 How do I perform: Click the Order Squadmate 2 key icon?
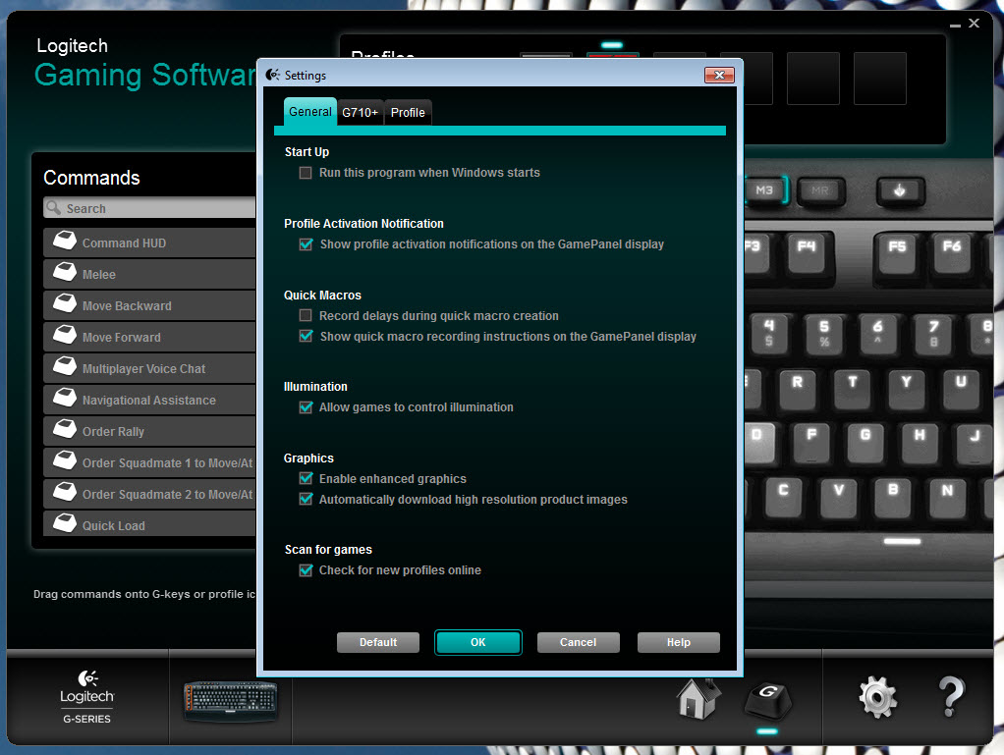(65, 492)
